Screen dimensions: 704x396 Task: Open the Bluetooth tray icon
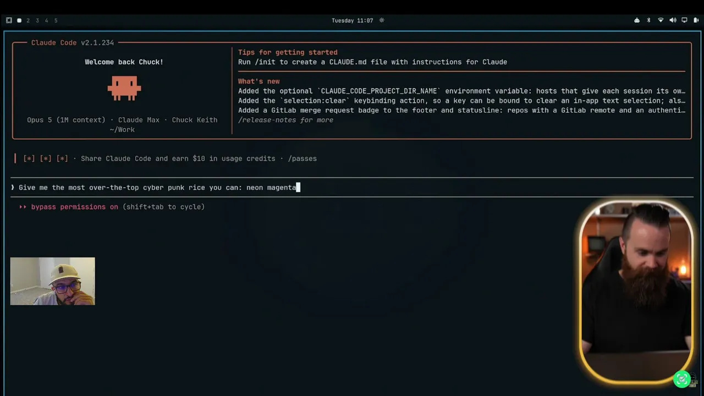tap(648, 20)
